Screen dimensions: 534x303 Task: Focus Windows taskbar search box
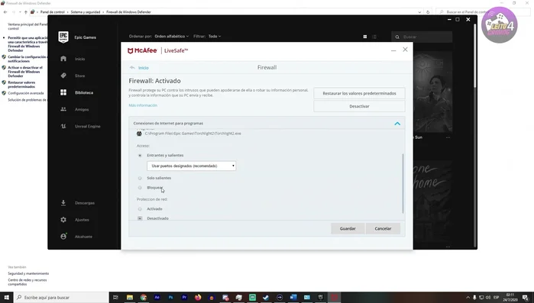(61, 297)
